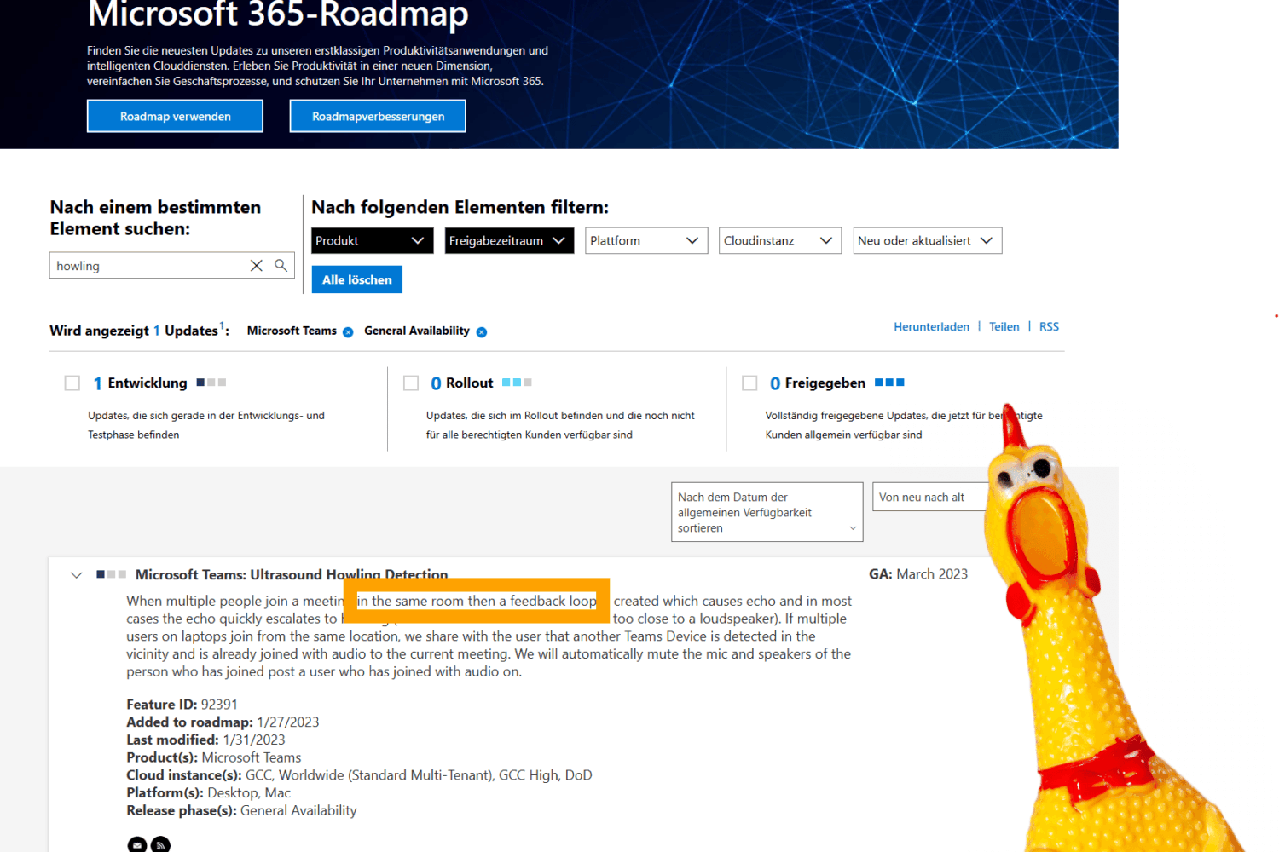Open the Produkt filter dropdown
The height and width of the screenshot is (852, 1279).
(372, 240)
